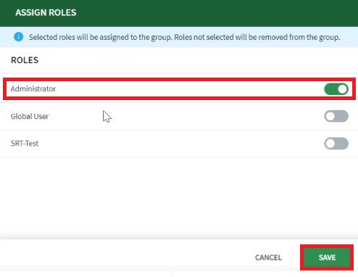
Task: Click the knob of SRT-Test switch
Action: (330, 144)
